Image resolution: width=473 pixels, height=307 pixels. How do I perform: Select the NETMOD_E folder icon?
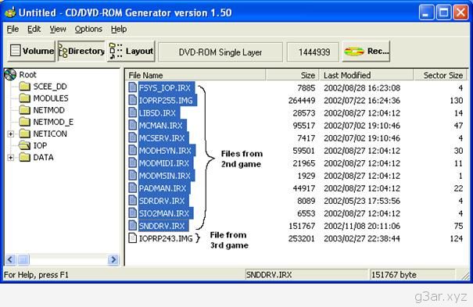click(24, 122)
